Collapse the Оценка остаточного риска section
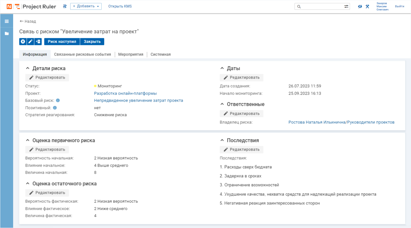Image resolution: width=411 pixels, height=228 pixels. pos(28,184)
